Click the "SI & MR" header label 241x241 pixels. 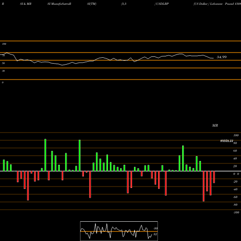26,4
